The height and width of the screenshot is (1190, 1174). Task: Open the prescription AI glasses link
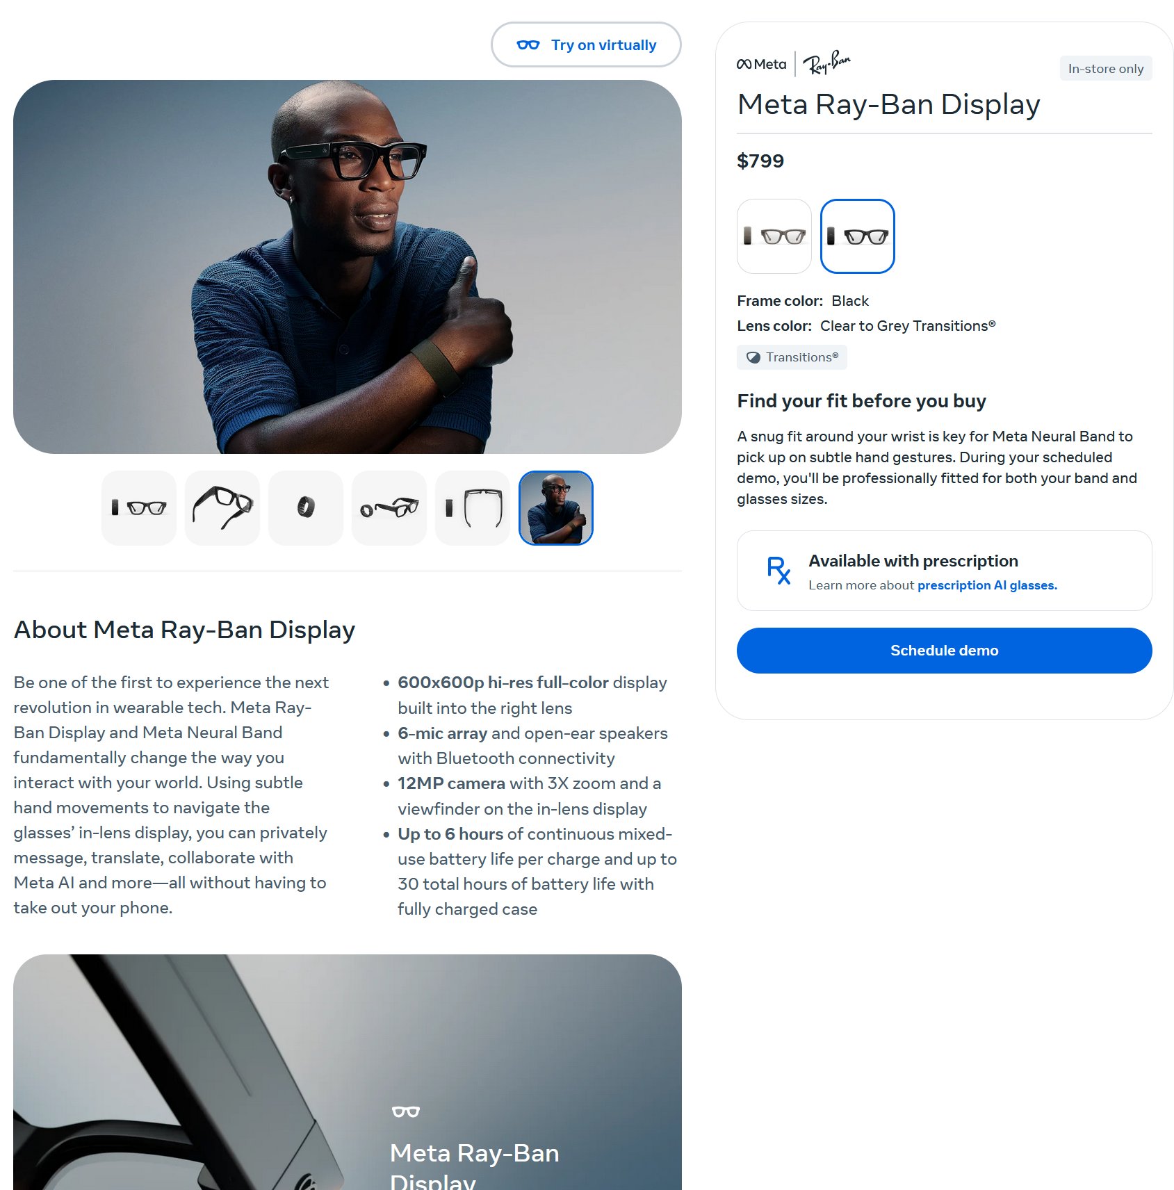click(x=987, y=585)
